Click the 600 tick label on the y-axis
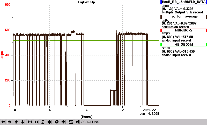The width and height of the screenshot is (207, 125). coord(8,30)
